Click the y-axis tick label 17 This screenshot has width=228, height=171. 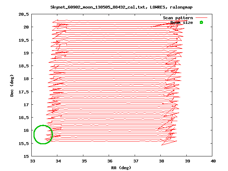(x=26, y=104)
